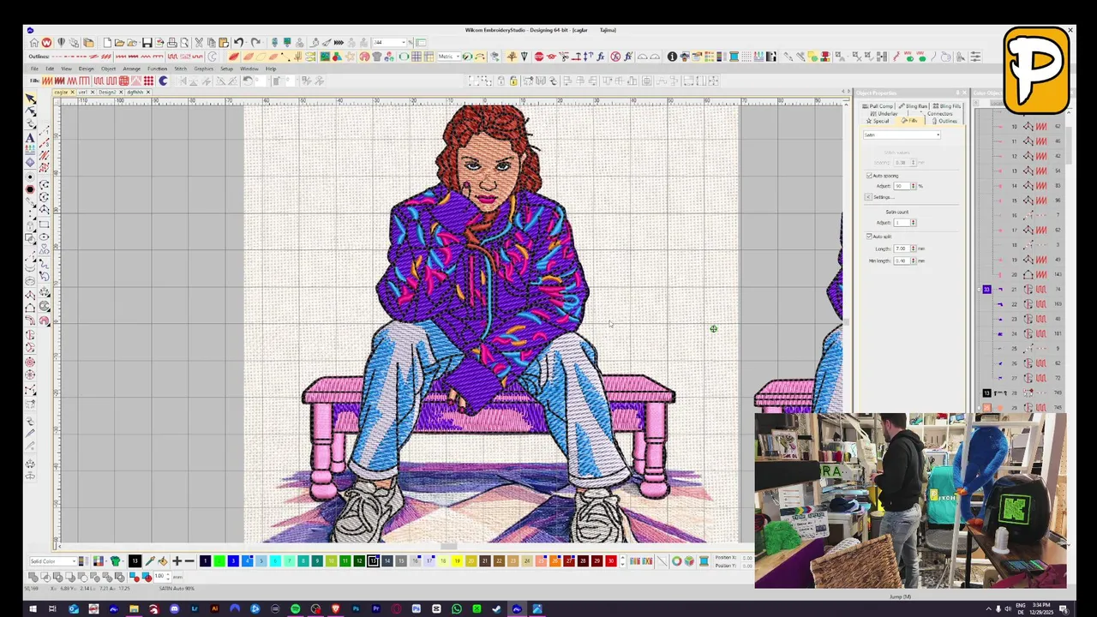
Task: Create a new design with New icon
Action: pyautogui.click(x=108, y=42)
